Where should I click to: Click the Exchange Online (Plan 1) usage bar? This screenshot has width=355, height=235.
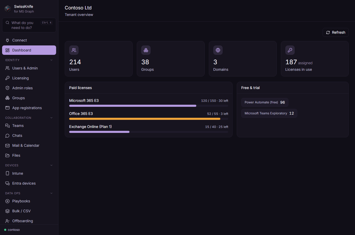pyautogui.click(x=149, y=132)
